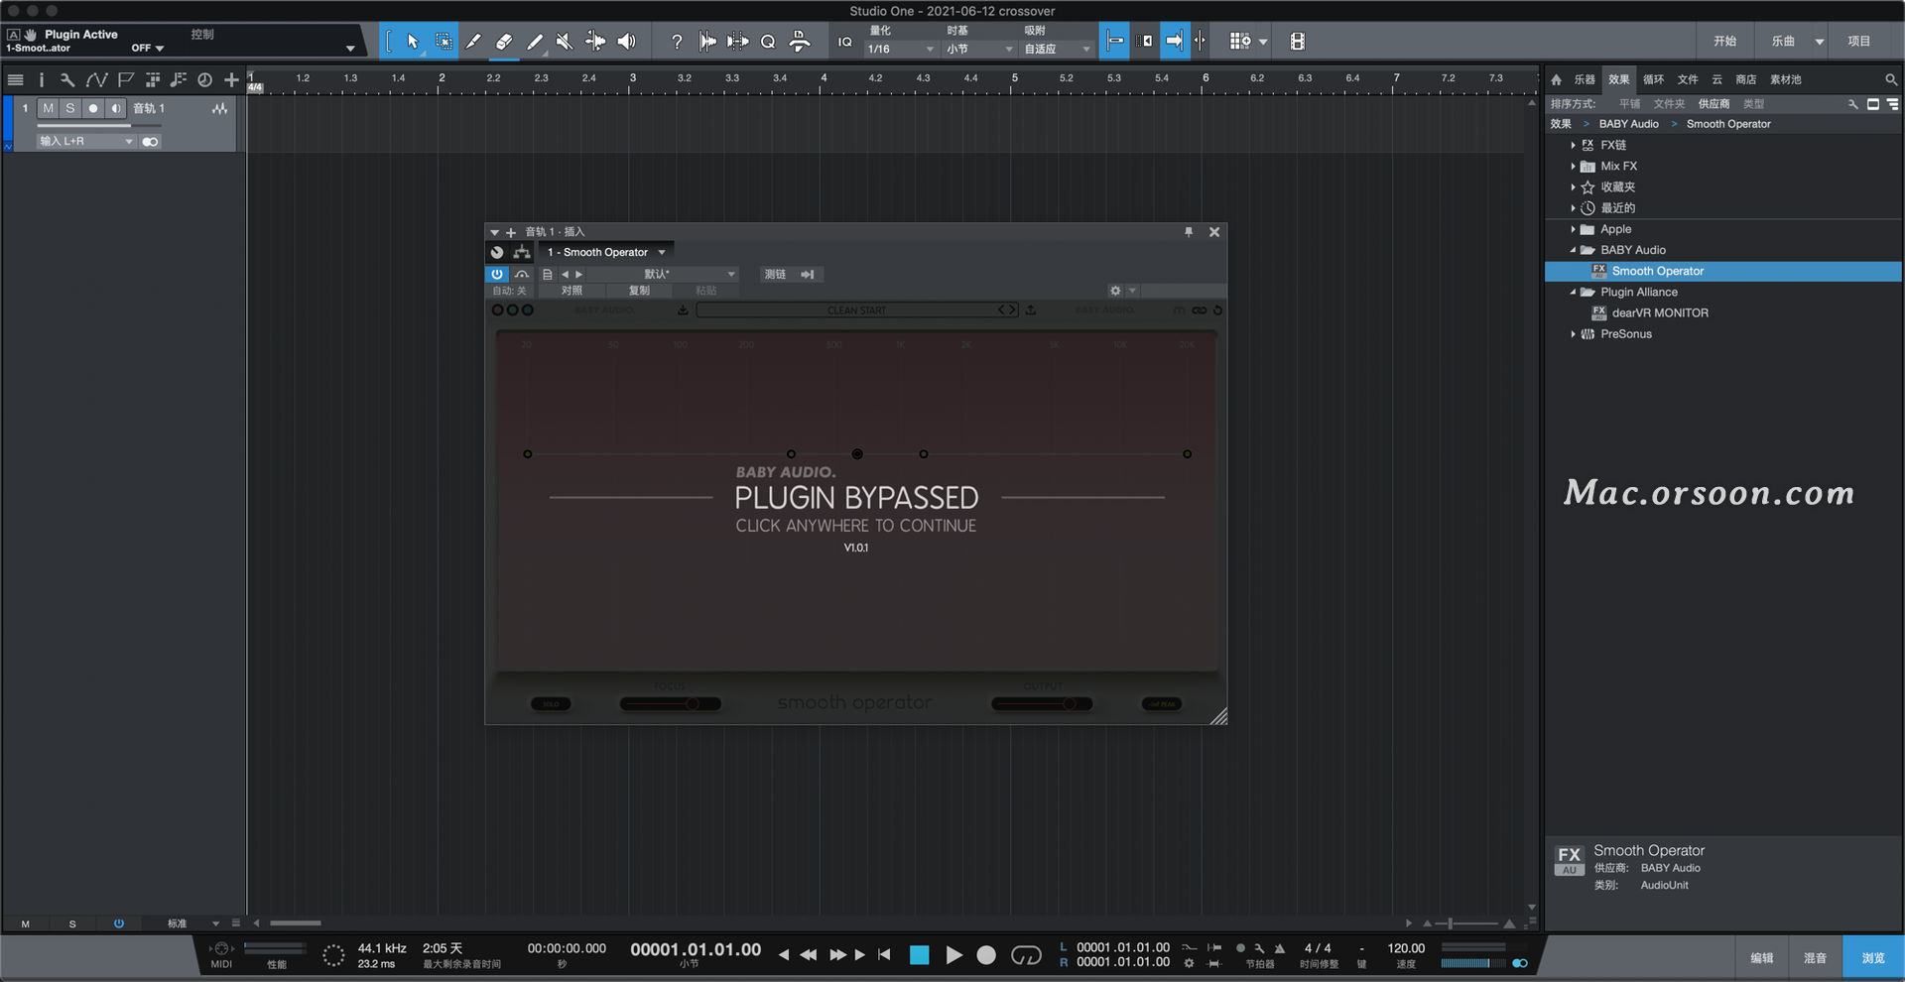Image resolution: width=1905 pixels, height=982 pixels.
Task: Select the Split (knife) tool
Action: click(x=473, y=42)
